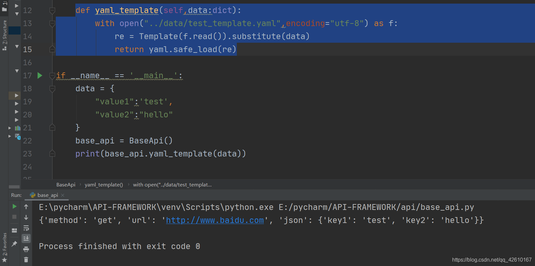Click the python.exe command line in console
This screenshot has width=535, height=266.
click(256, 207)
